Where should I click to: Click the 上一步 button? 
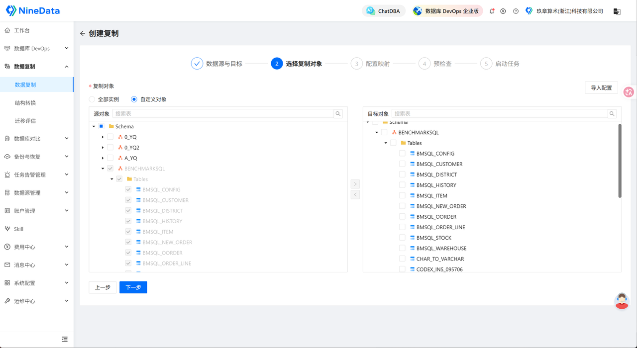pyautogui.click(x=103, y=287)
